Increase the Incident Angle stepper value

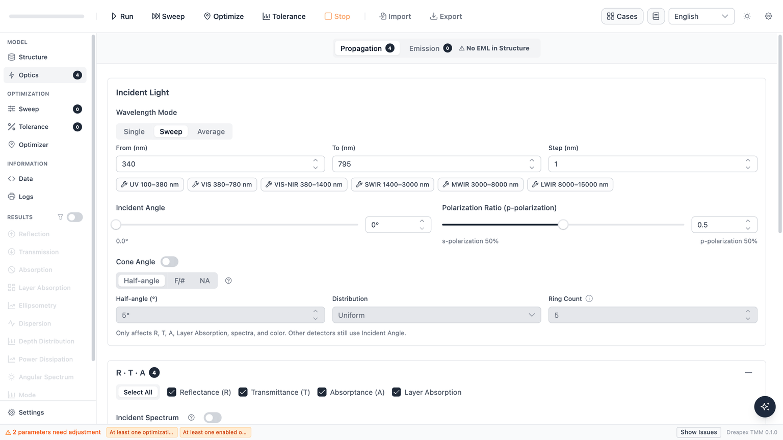(422, 221)
